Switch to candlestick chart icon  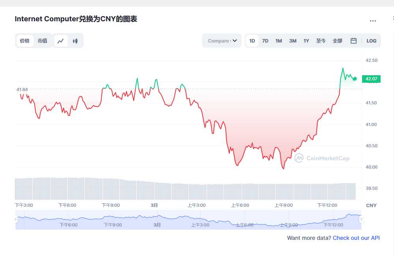(75, 41)
